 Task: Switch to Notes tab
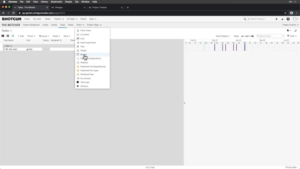click(71, 25)
